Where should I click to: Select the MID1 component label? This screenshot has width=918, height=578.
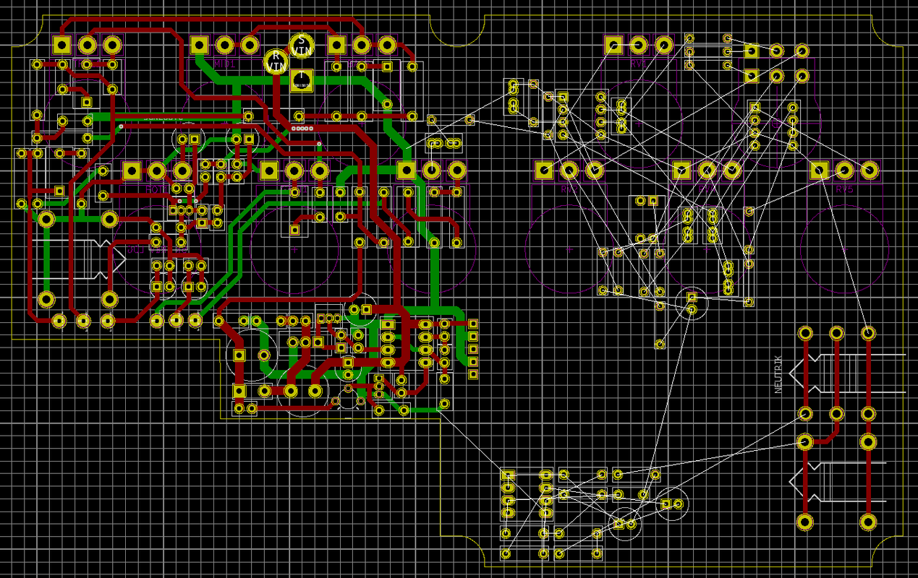[226, 64]
